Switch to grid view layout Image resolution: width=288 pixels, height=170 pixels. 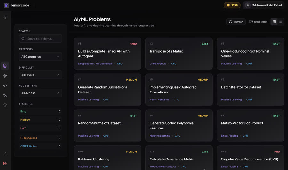point(274,22)
